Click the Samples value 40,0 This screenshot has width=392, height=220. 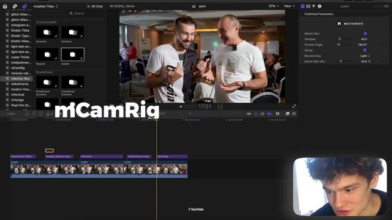click(x=364, y=39)
